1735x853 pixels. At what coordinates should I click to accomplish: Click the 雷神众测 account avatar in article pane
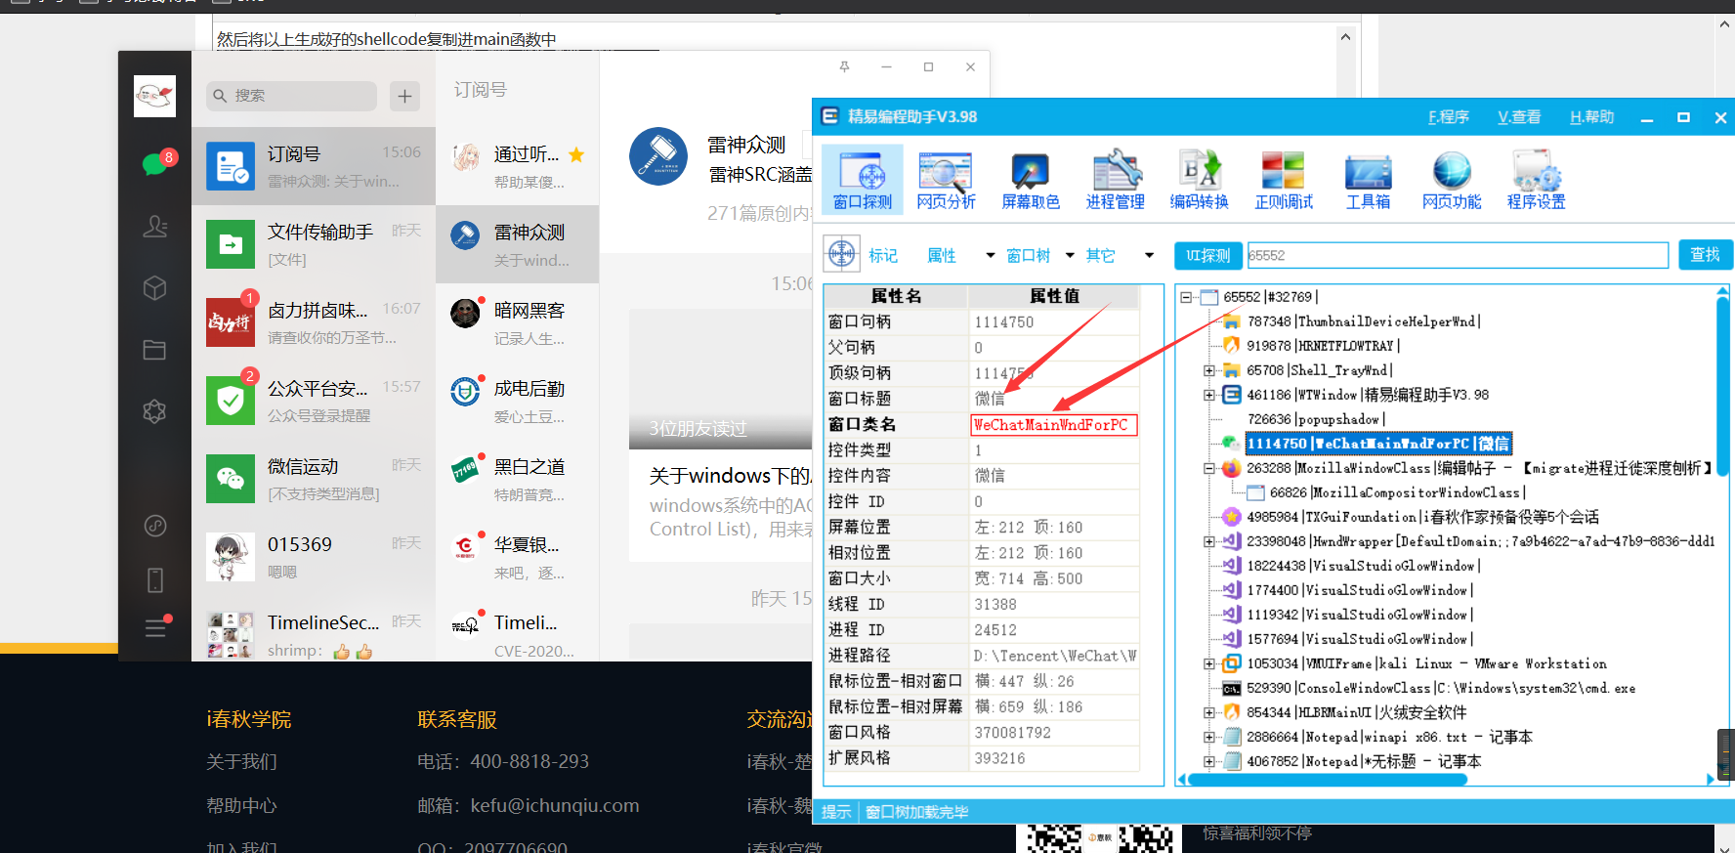(x=658, y=156)
